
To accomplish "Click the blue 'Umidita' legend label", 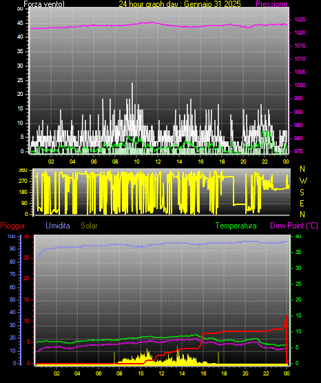I will 58,226.
